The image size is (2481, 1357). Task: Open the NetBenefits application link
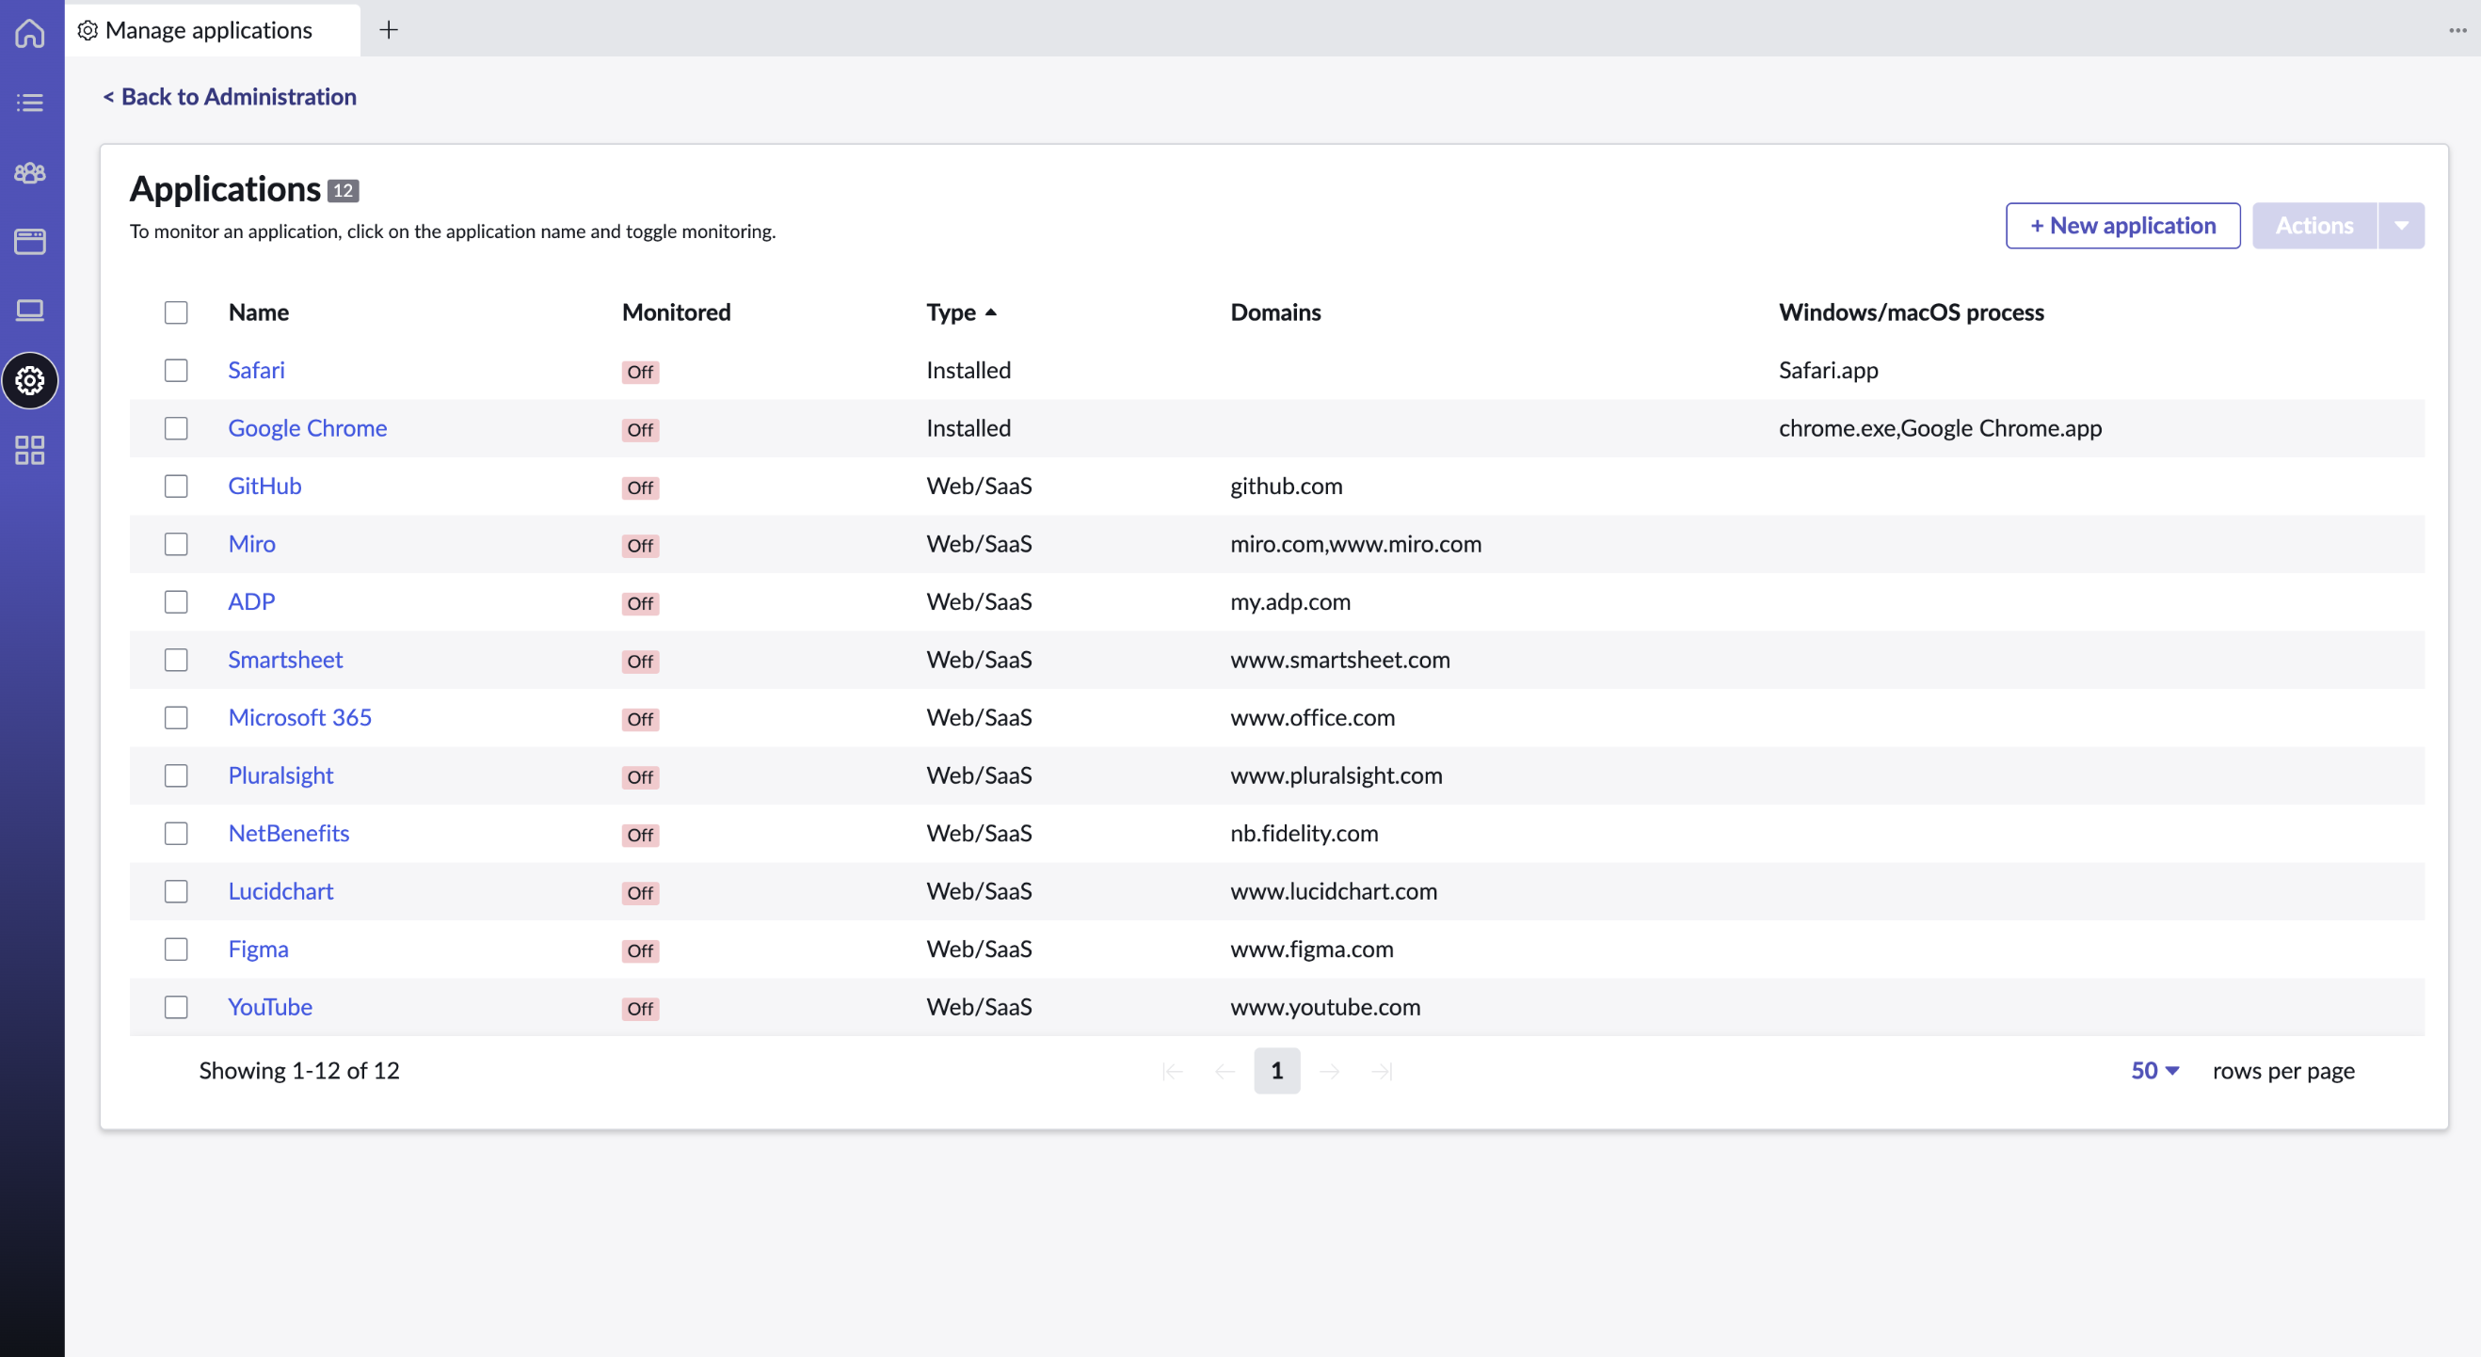[288, 833]
